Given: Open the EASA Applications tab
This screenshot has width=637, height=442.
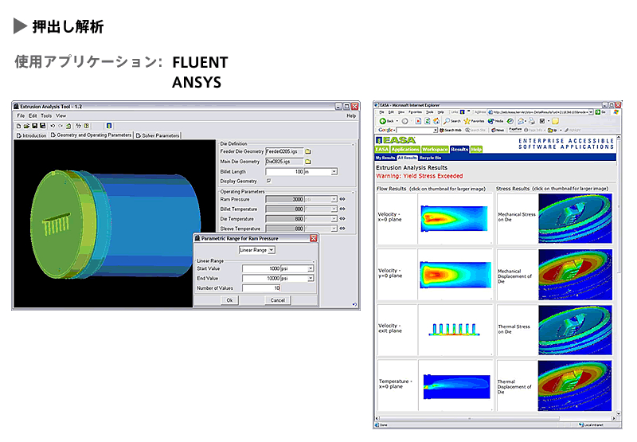Looking at the screenshot, I should [x=405, y=149].
